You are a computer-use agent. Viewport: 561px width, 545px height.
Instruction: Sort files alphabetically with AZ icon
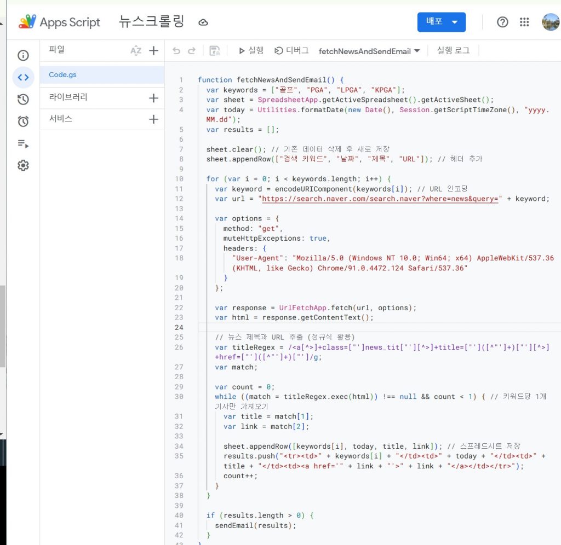tap(136, 51)
